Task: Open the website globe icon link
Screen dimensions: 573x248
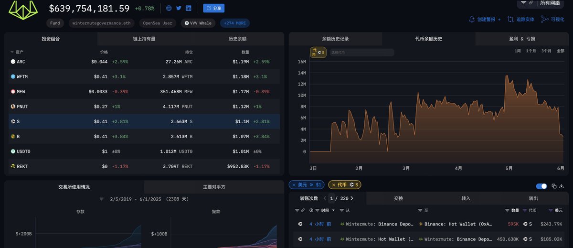Action: [169, 8]
